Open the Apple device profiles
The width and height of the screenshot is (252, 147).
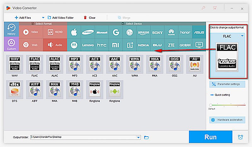click(74, 32)
